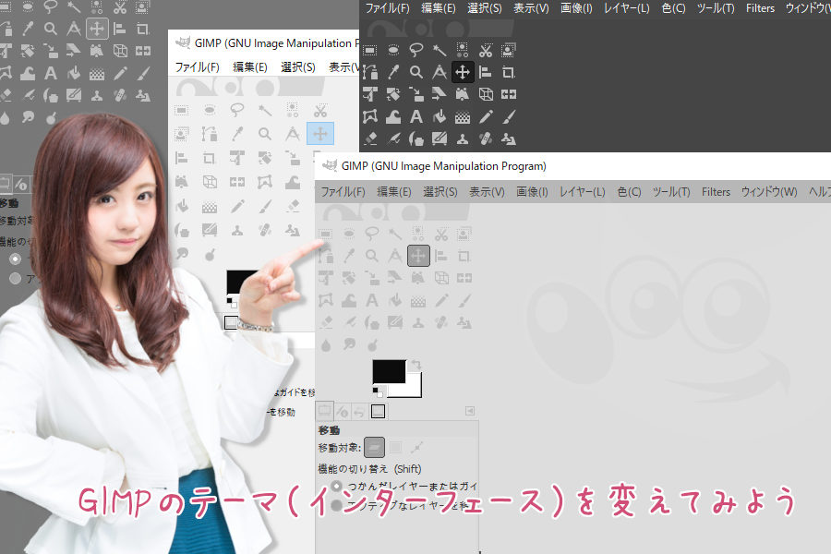
Task: Select Move tool in front gray theme window
Action: (x=418, y=256)
